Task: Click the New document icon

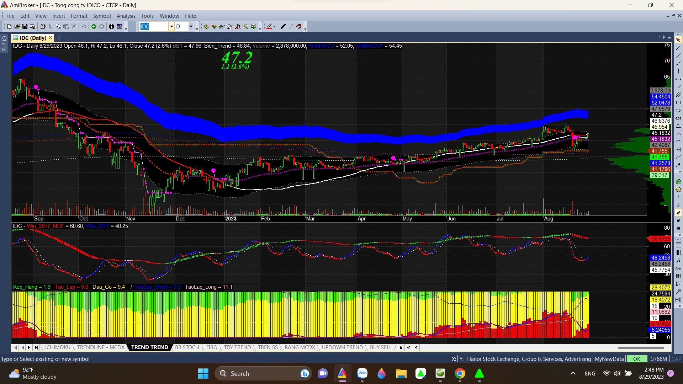Action: pyautogui.click(x=9, y=26)
